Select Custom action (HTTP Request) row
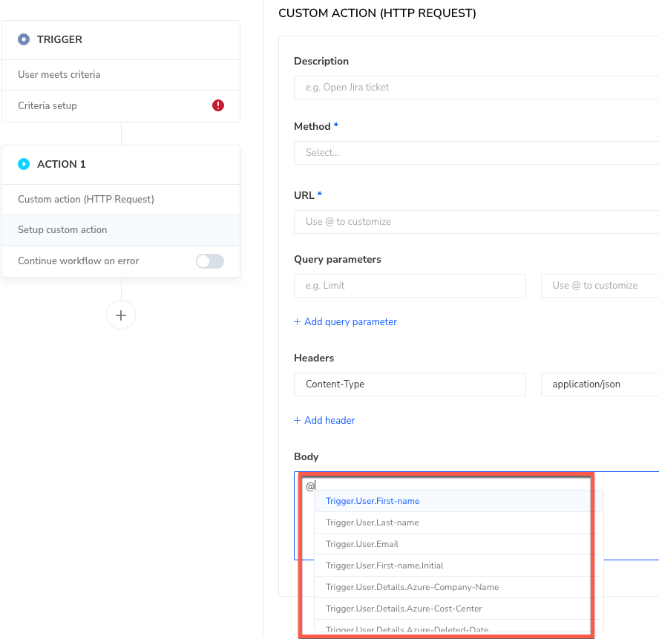Viewport: 659px width, 639px height. [x=121, y=199]
